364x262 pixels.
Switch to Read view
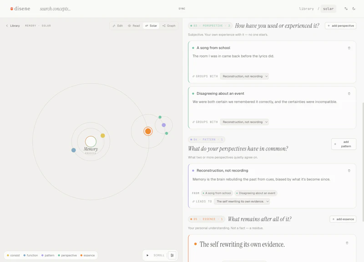(134, 26)
